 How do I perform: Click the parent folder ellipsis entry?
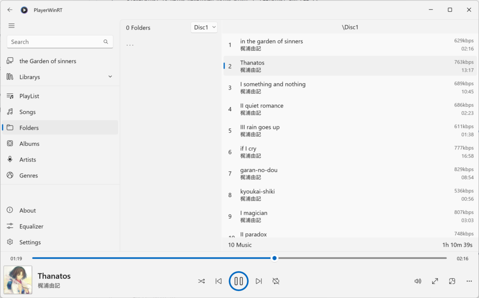pos(130,45)
